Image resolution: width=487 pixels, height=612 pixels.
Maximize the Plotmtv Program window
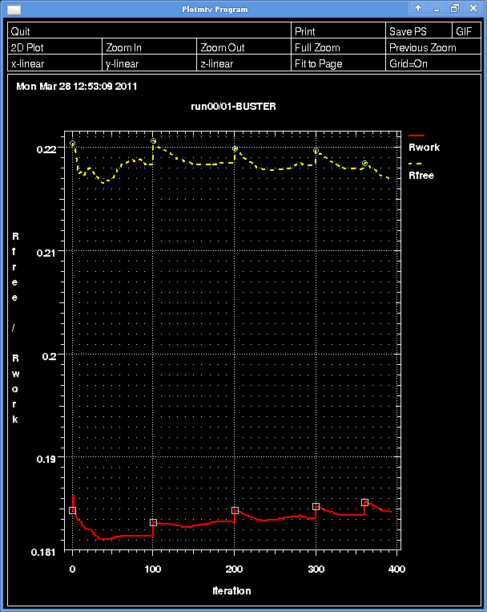point(454,9)
